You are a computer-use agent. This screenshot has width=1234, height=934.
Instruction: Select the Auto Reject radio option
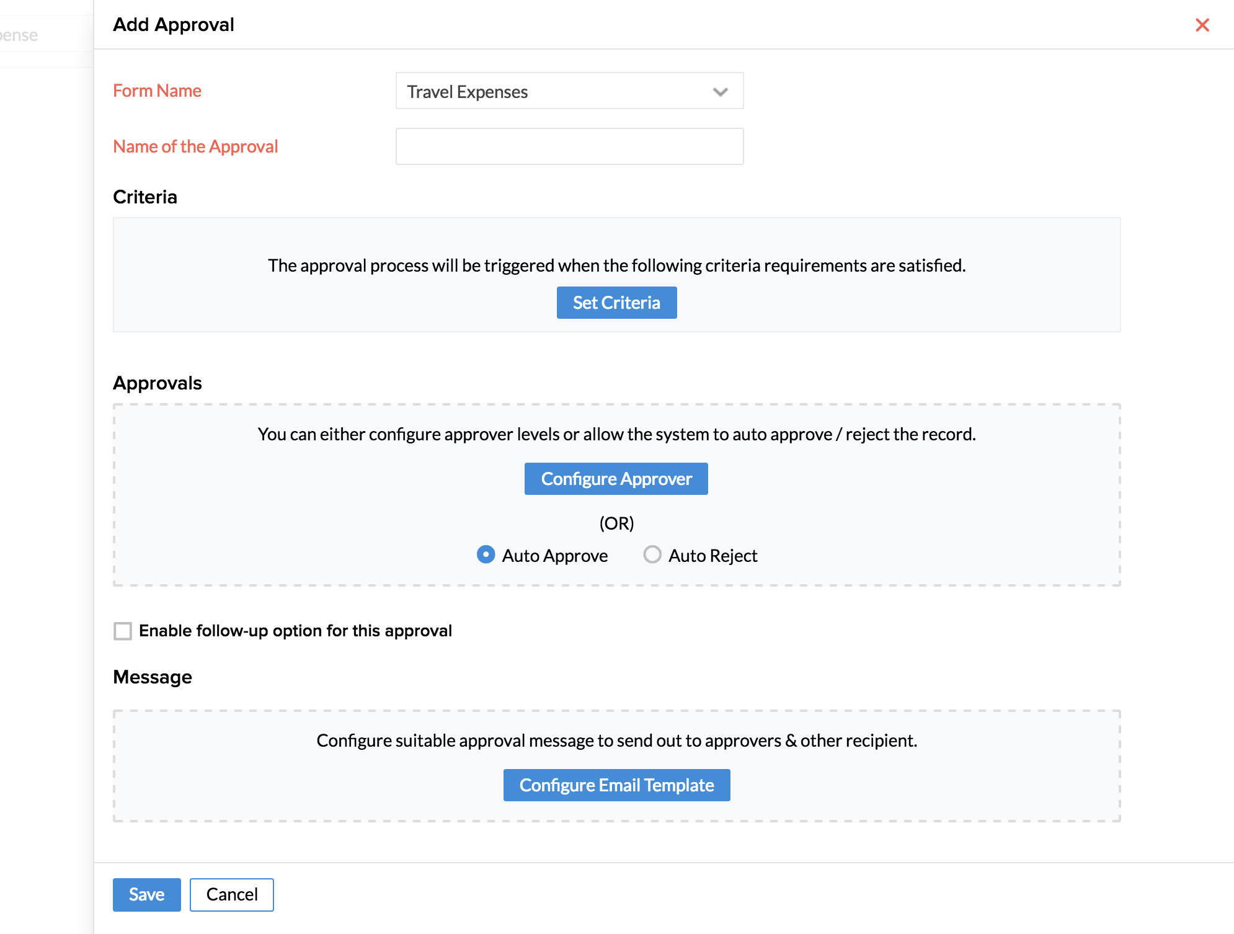652,554
